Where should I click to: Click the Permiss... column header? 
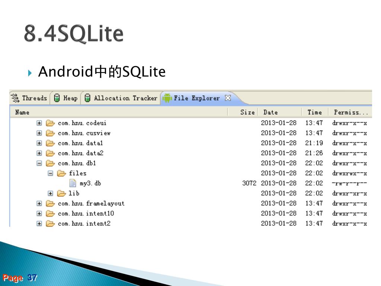pos(351,112)
